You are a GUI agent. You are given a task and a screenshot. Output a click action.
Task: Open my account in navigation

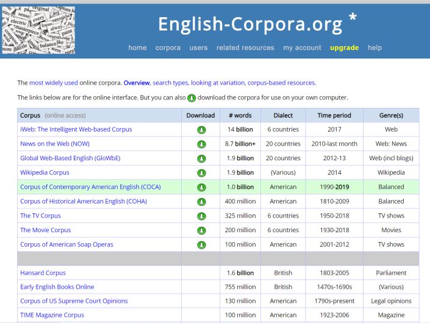click(x=302, y=48)
